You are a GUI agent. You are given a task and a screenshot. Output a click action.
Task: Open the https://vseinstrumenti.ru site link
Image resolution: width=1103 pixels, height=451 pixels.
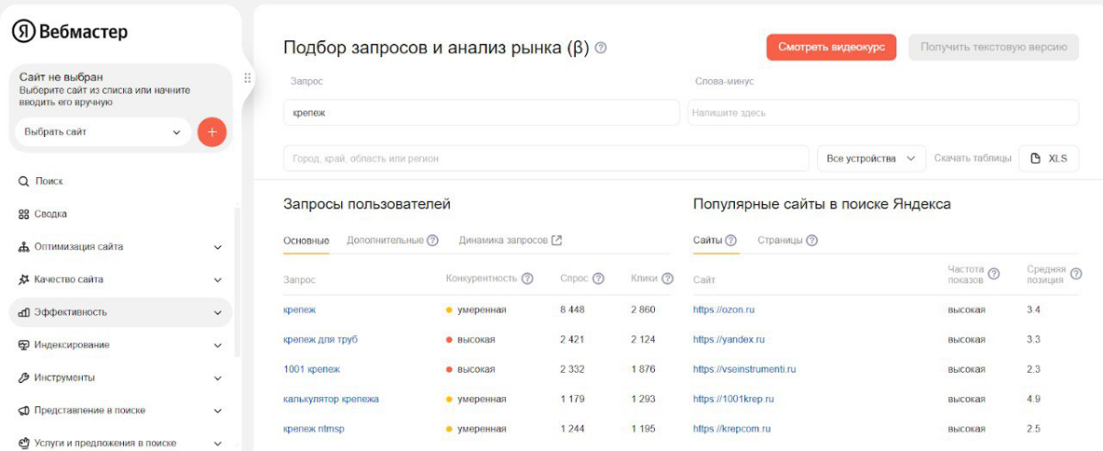pyautogui.click(x=744, y=369)
